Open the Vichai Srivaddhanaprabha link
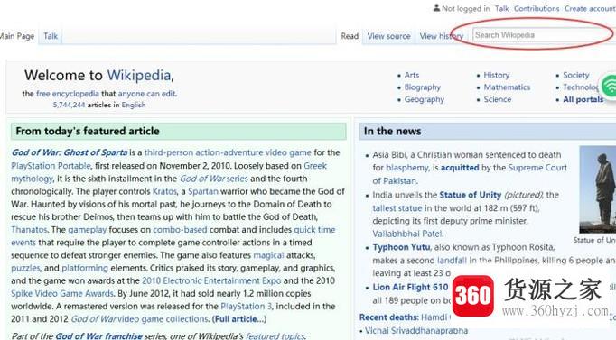 (x=416, y=331)
